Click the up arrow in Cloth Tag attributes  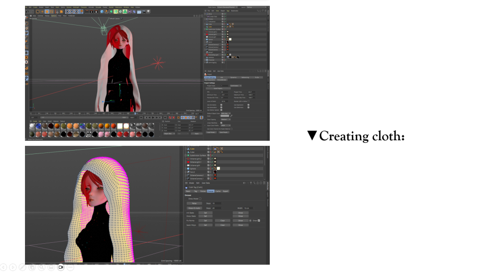tap(251, 183)
